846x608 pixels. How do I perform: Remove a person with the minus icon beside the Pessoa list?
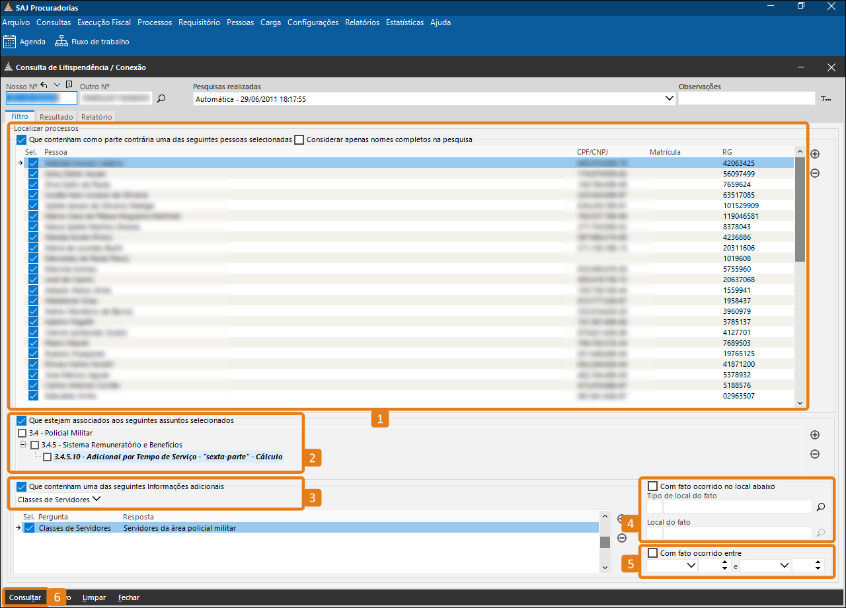[x=815, y=173]
